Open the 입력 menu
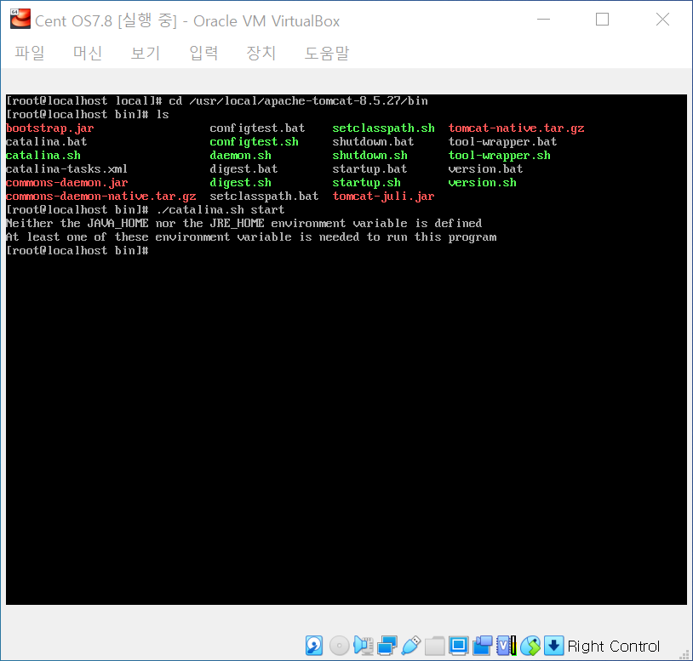 tap(203, 53)
